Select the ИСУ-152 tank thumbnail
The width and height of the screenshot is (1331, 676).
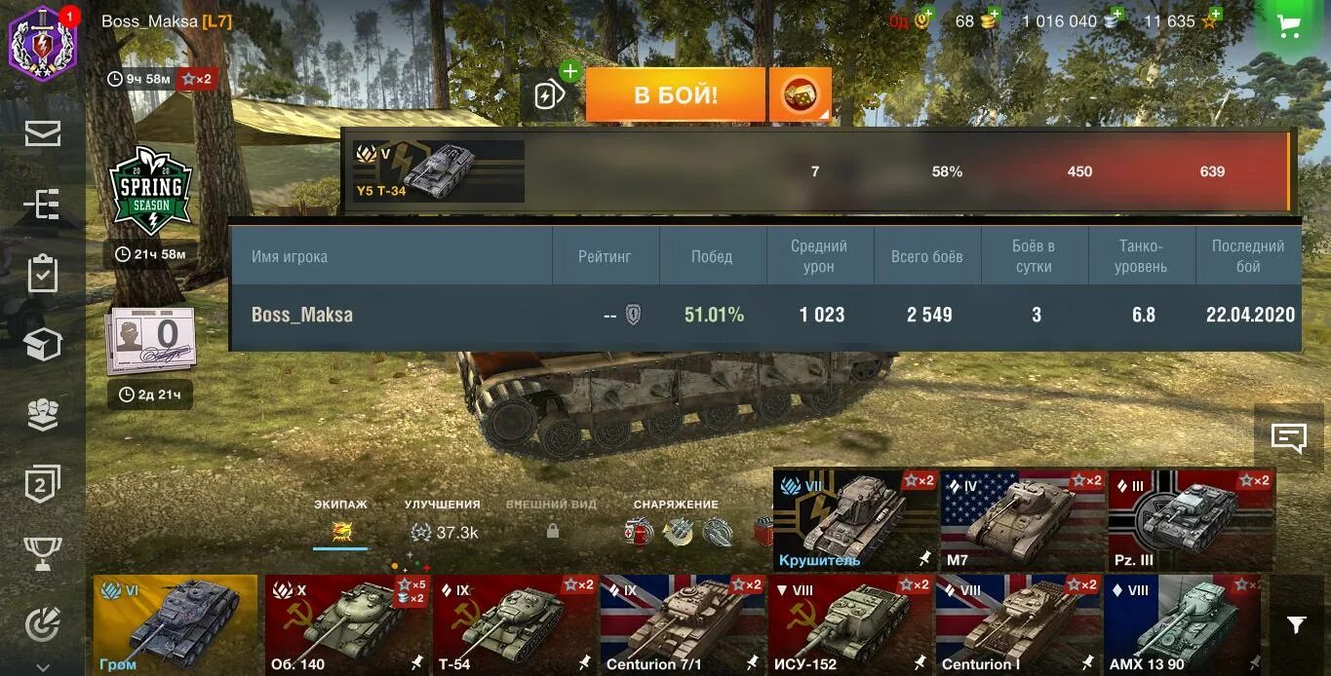pyautogui.click(x=851, y=624)
